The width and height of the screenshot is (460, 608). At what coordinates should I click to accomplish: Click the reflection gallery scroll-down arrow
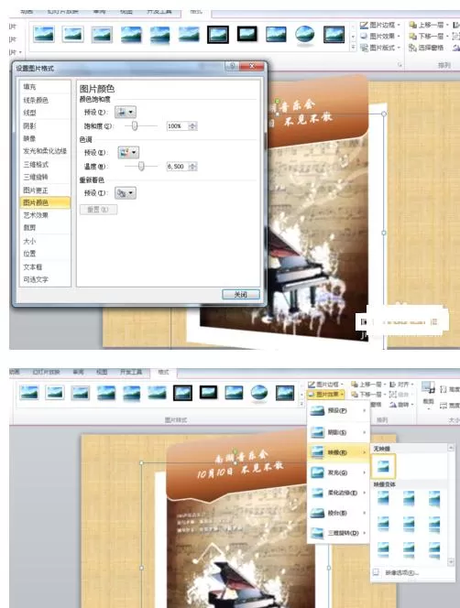click(x=451, y=561)
